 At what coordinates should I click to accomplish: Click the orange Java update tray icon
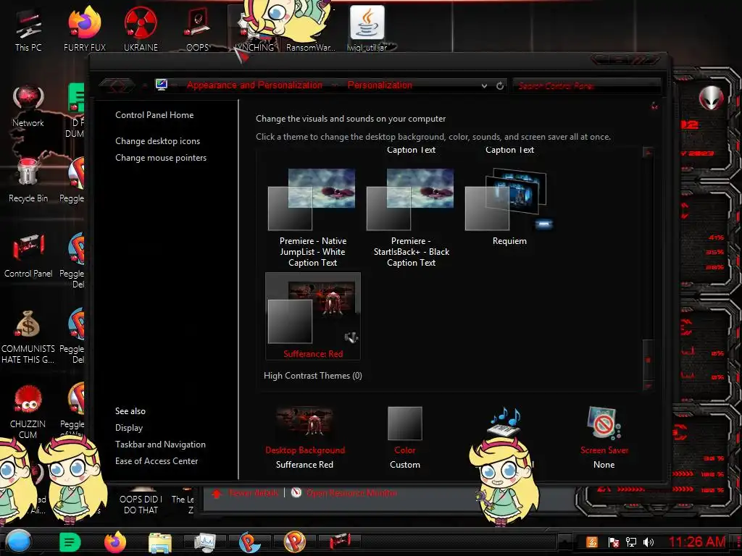pyautogui.click(x=592, y=542)
